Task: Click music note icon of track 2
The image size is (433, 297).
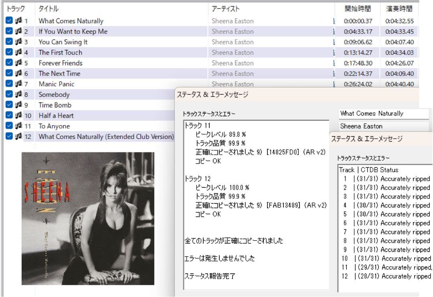Action: (18, 31)
